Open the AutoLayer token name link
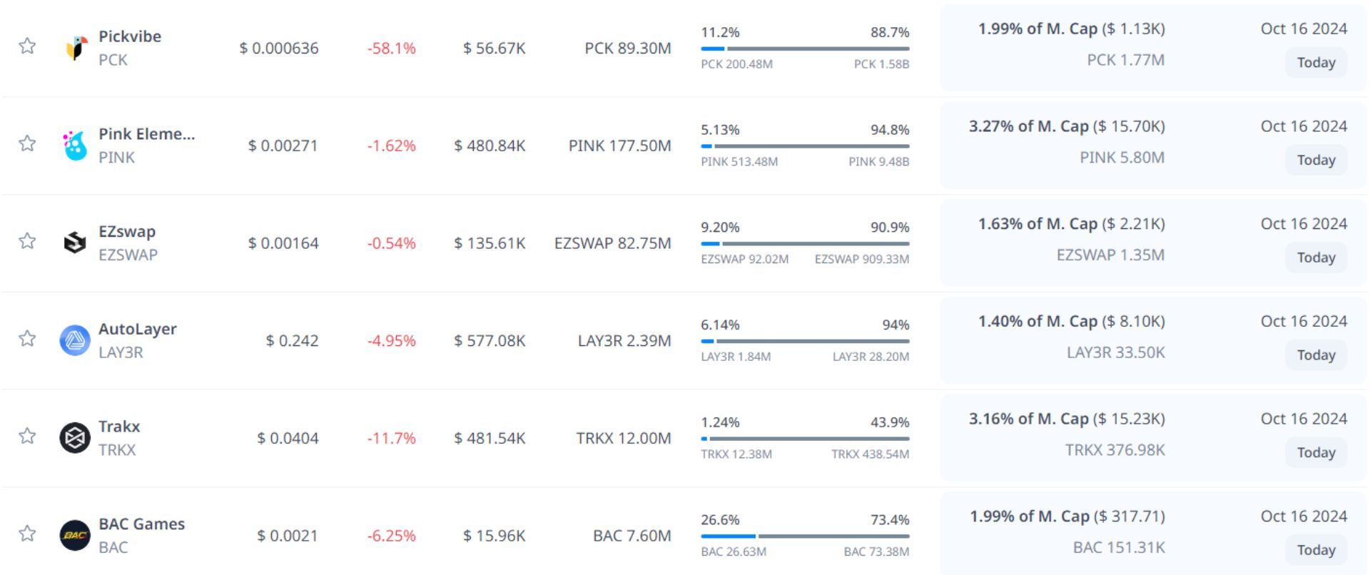Viewport: 1370px width, 575px height. [x=138, y=329]
